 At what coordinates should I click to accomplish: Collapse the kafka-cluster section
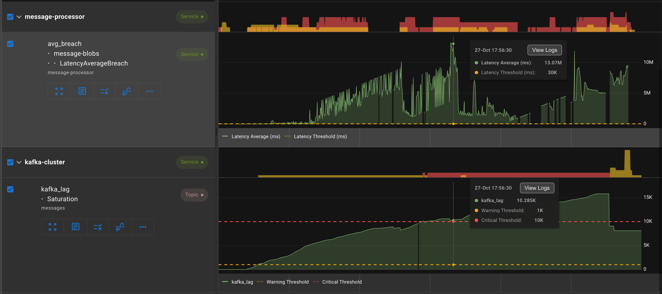point(19,162)
